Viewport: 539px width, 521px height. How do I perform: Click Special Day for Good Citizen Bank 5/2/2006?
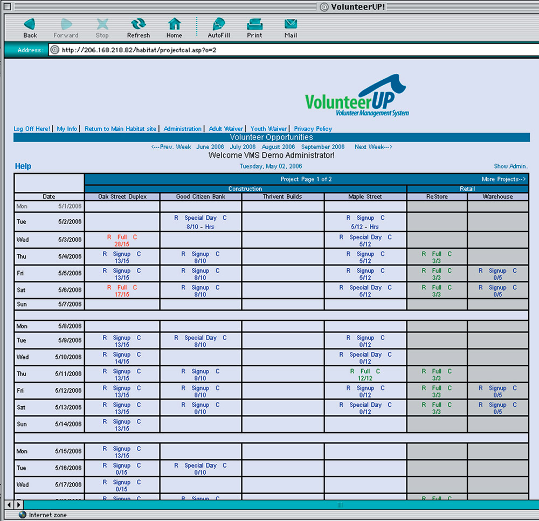point(201,218)
